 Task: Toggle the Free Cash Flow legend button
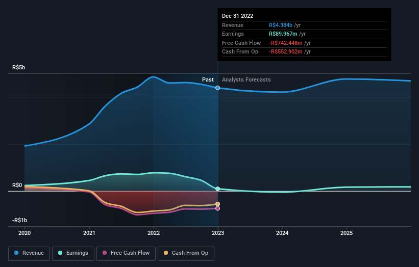[126, 253]
